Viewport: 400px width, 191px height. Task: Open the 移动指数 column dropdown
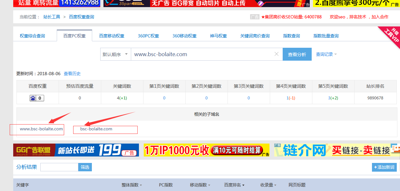point(200,185)
